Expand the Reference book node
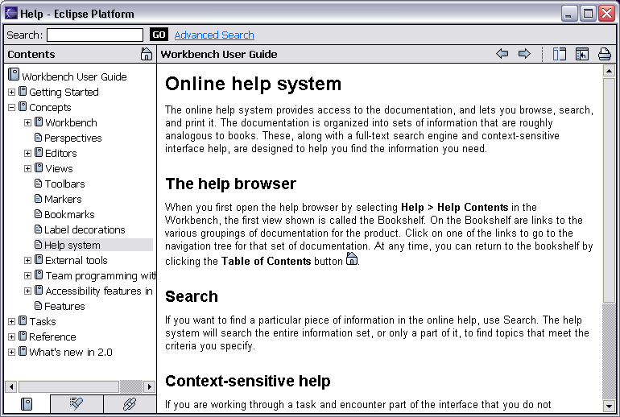This screenshot has width=620, height=417. (11, 336)
